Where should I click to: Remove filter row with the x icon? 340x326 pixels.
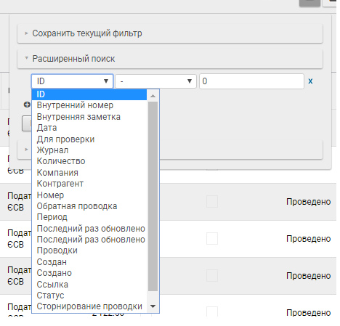click(310, 81)
